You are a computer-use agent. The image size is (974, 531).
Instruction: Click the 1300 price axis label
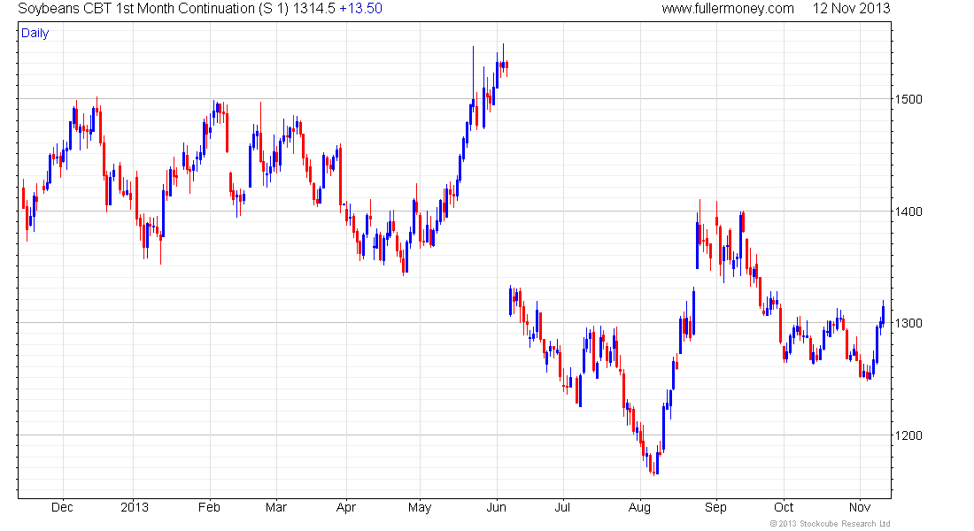point(908,324)
